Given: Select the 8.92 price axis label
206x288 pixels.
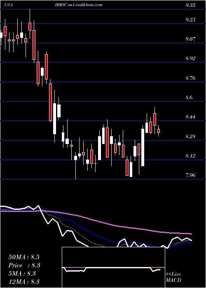Looking at the screenshot, I should [x=190, y=58].
